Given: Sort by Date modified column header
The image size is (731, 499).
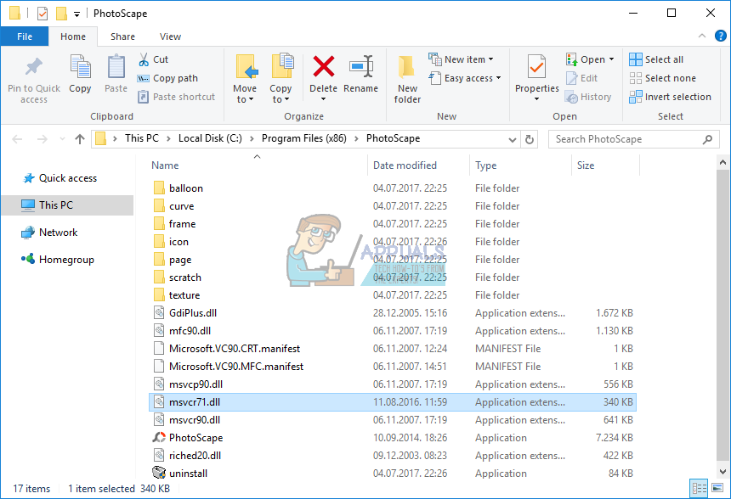Looking at the screenshot, I should [x=405, y=165].
